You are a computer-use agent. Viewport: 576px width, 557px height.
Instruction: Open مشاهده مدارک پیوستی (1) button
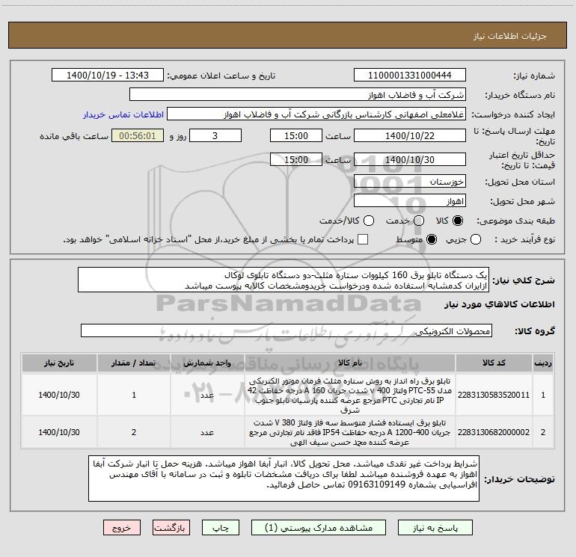pyautogui.click(x=319, y=528)
